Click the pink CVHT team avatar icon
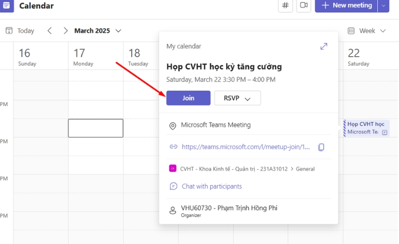Image resolution: width=399 pixels, height=244 pixels. (x=173, y=168)
